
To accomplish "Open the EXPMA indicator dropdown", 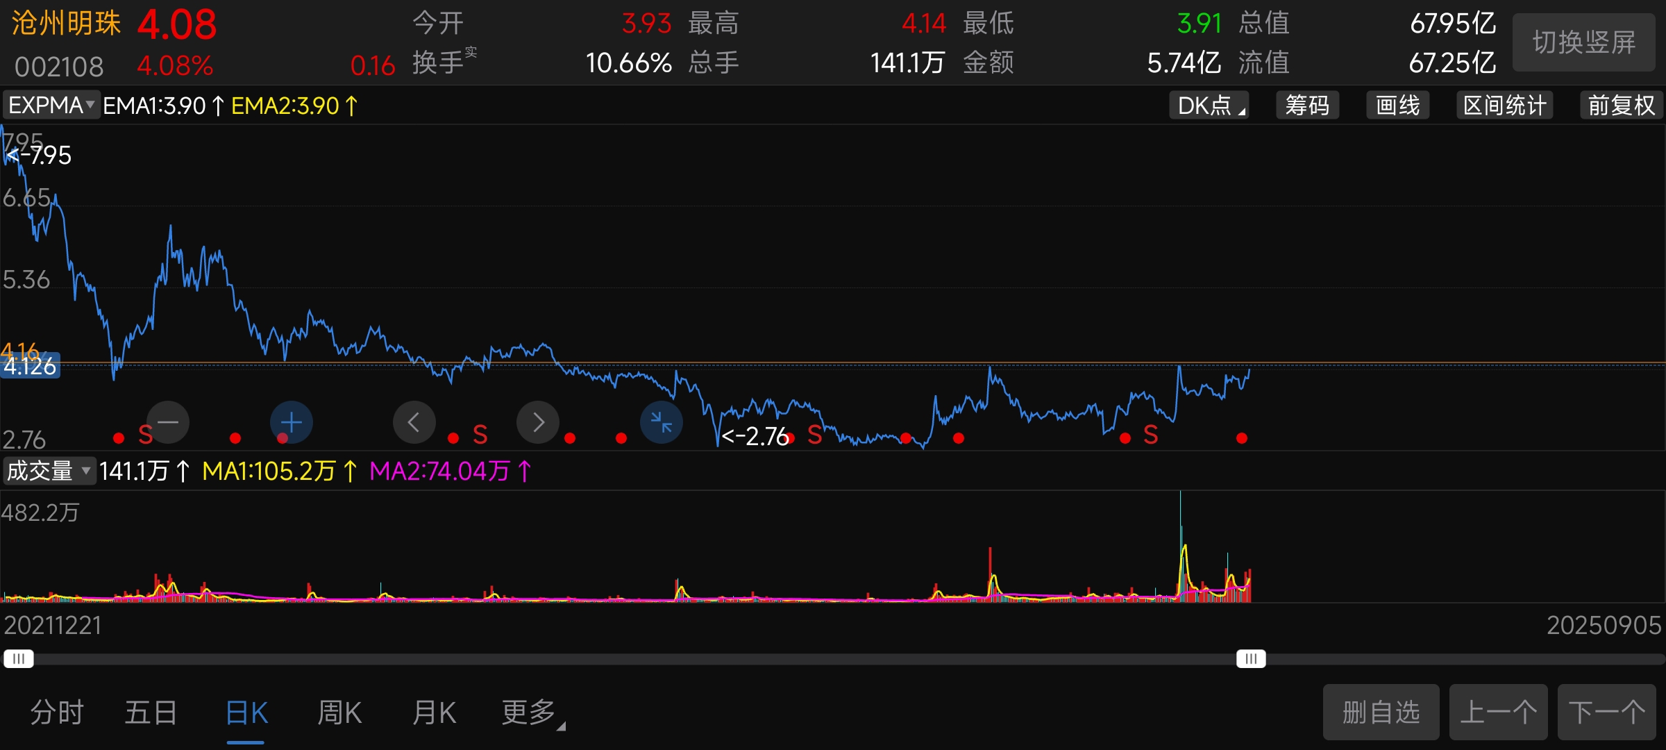I will coord(51,106).
